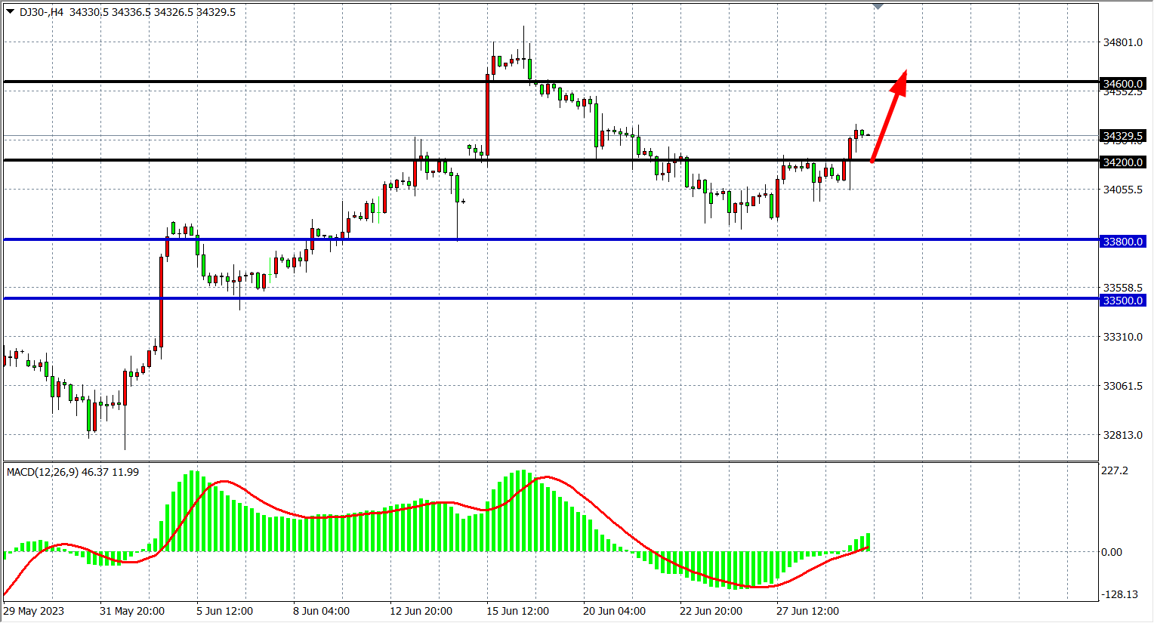Viewport: 1154px width, 623px height.
Task: Select the 33800.0 blue price label
Action: tap(1123, 242)
